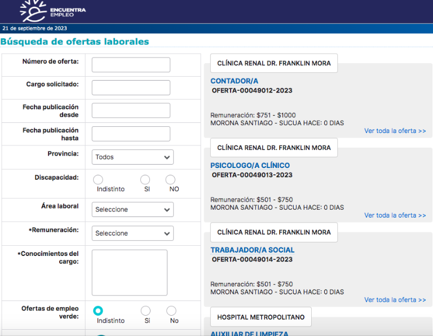Click the Fecha publicación desde field
The image size is (433, 336).
coord(131,110)
